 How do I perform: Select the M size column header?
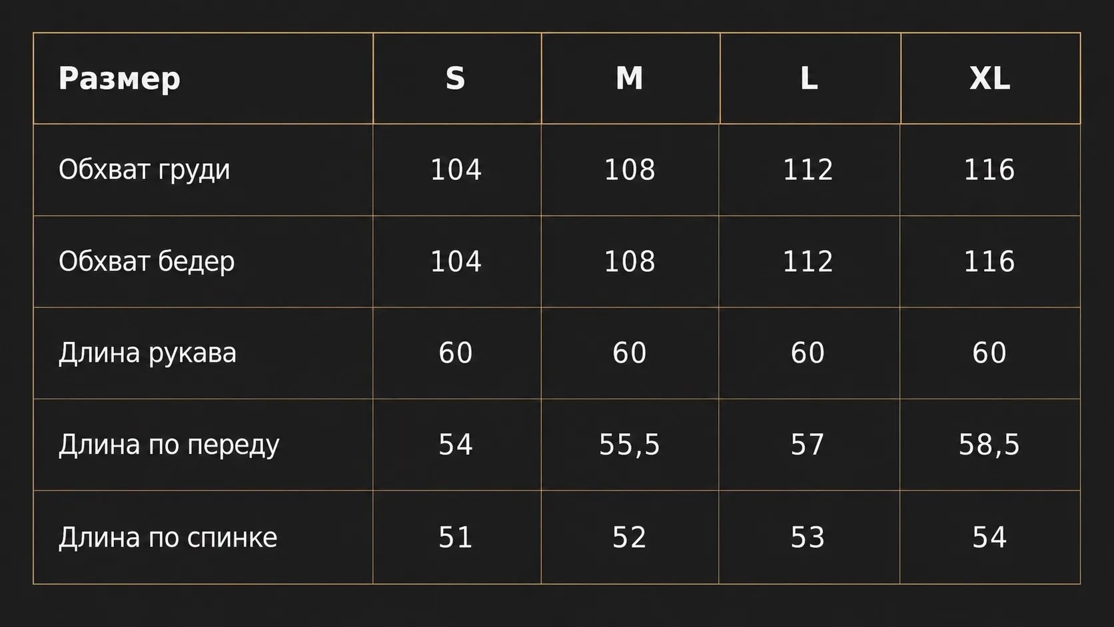click(630, 79)
